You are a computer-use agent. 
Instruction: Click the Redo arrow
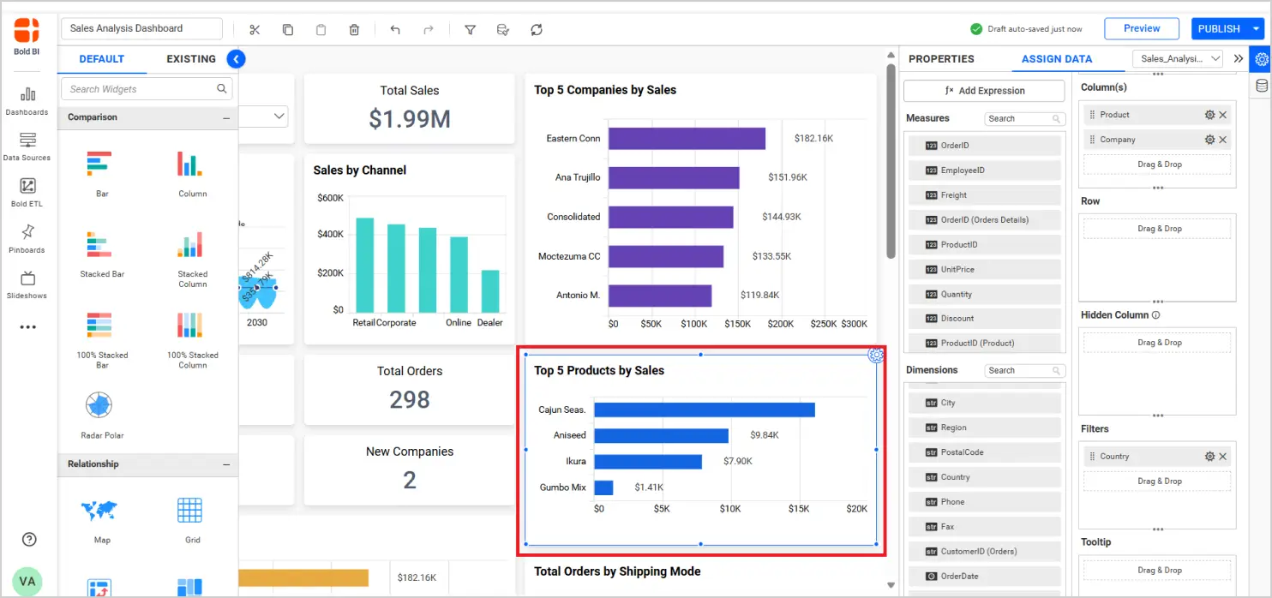click(428, 30)
